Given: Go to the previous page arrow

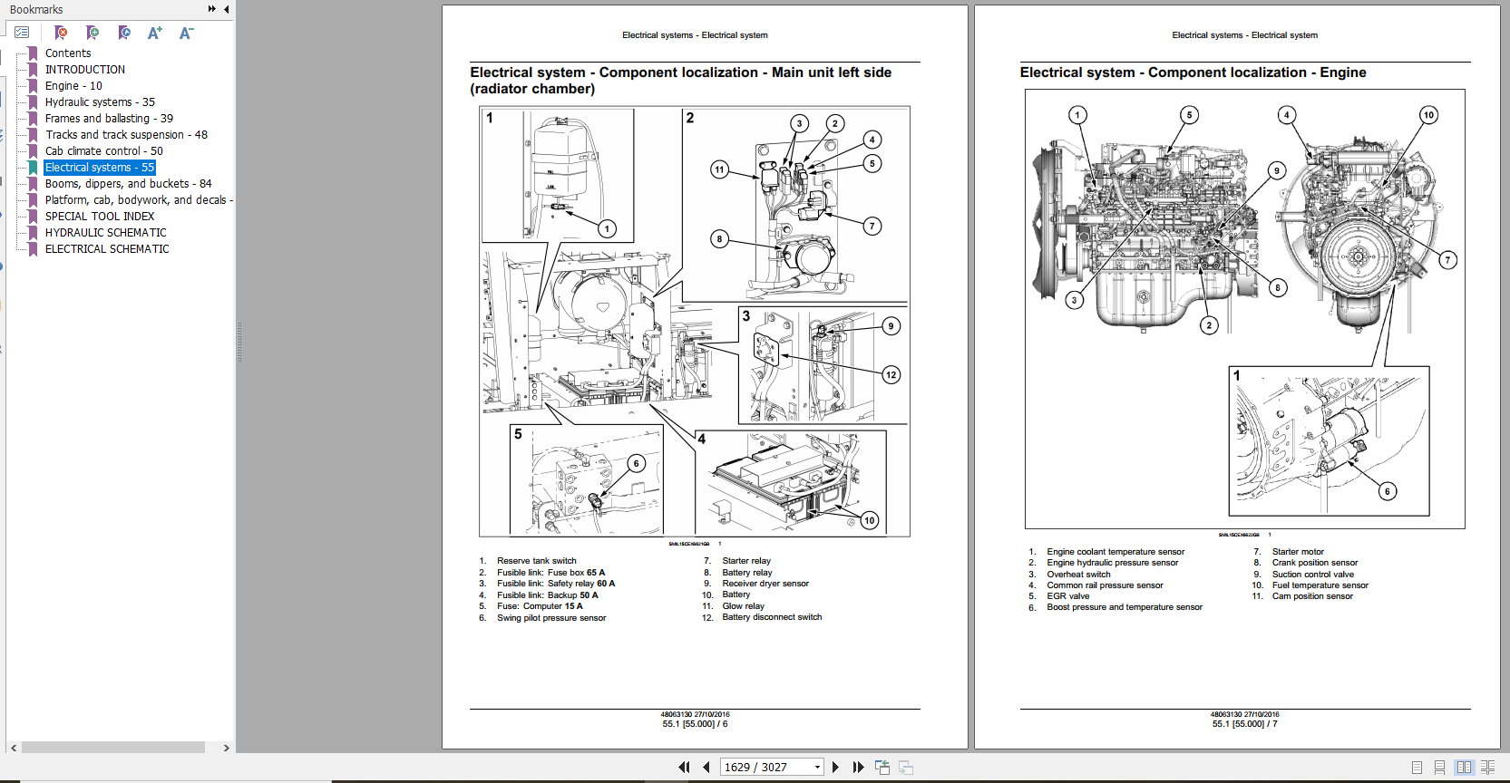Looking at the screenshot, I should 706,768.
